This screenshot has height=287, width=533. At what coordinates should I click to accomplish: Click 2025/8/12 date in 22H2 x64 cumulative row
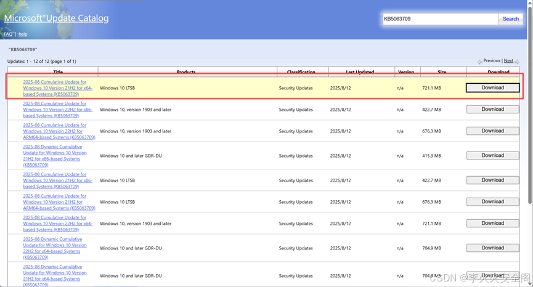(340, 224)
